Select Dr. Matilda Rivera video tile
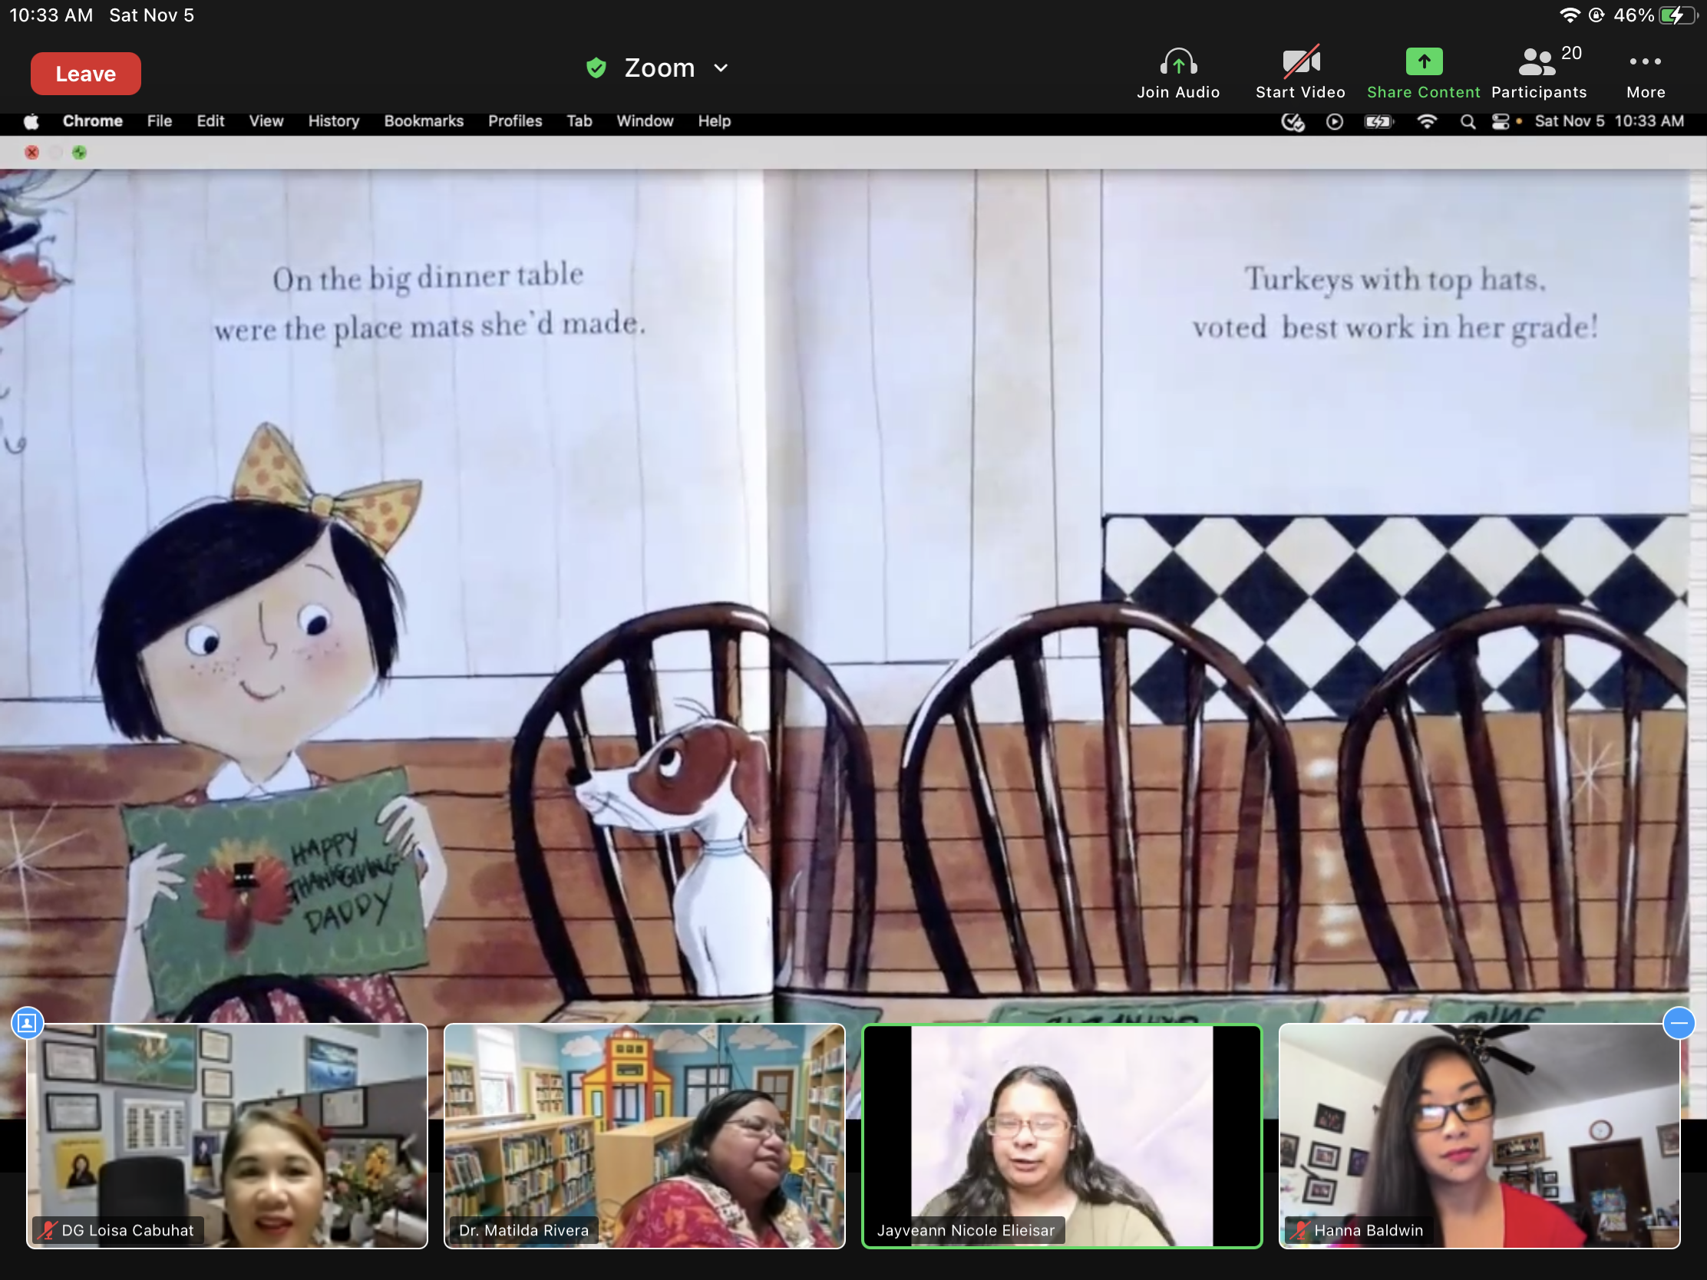This screenshot has width=1707, height=1280. (645, 1136)
